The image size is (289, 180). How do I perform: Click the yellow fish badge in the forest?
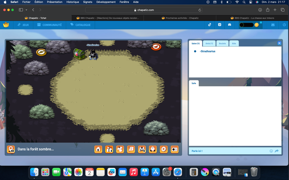41,52
